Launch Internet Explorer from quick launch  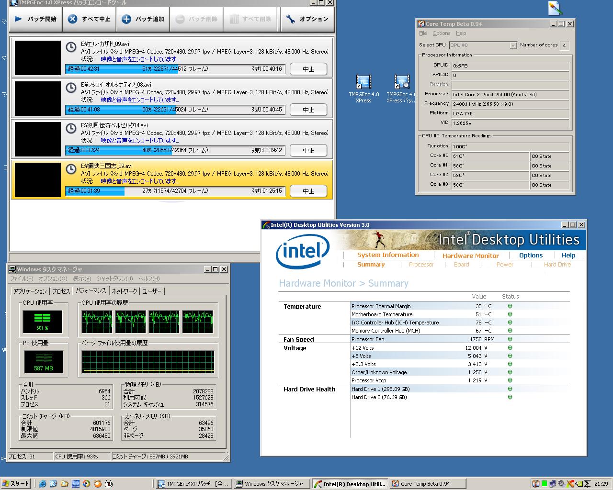(x=43, y=484)
